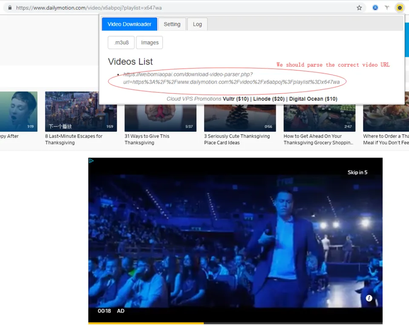Switch to the Video Downloader tab
Viewport: 409px width, 325px height.
click(x=130, y=24)
